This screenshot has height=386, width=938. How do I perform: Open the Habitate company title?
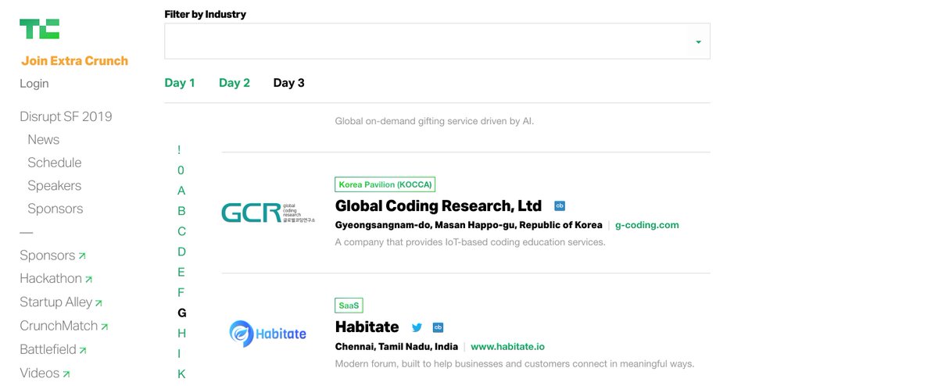(x=367, y=327)
